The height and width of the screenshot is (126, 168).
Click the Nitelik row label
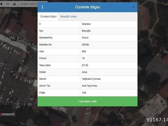pyautogui.click(x=43, y=72)
